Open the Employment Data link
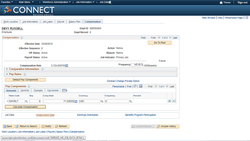 [45, 115]
